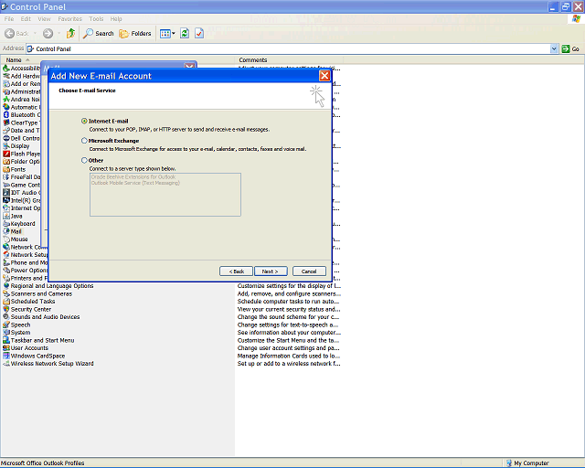Image resolution: width=585 pixels, height=468 pixels.
Task: Open the Views dropdown in toolbar
Action: point(167,34)
